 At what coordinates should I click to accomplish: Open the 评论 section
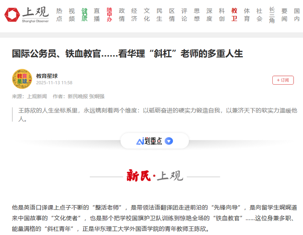click(x=184, y=15)
